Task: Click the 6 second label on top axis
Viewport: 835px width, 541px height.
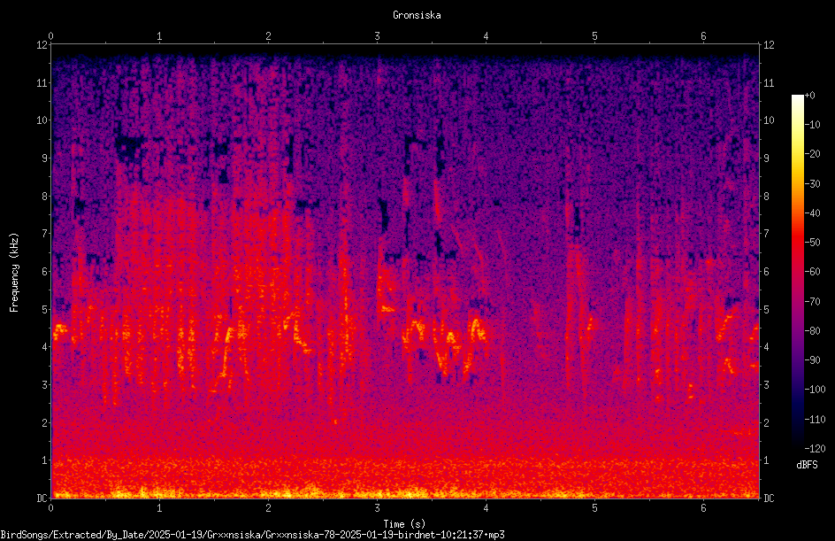Action: click(703, 36)
